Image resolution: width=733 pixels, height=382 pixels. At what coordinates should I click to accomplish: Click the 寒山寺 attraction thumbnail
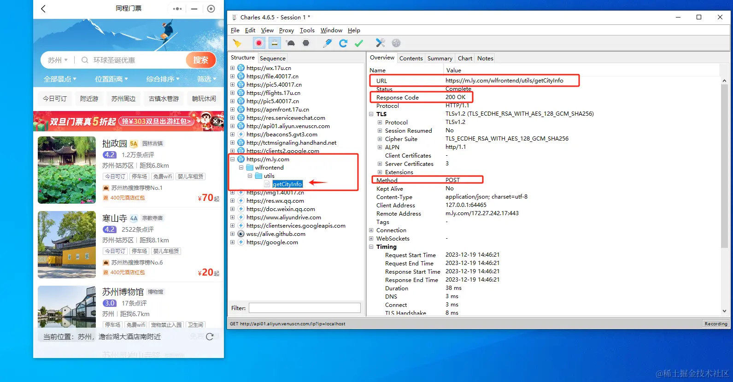coord(67,245)
